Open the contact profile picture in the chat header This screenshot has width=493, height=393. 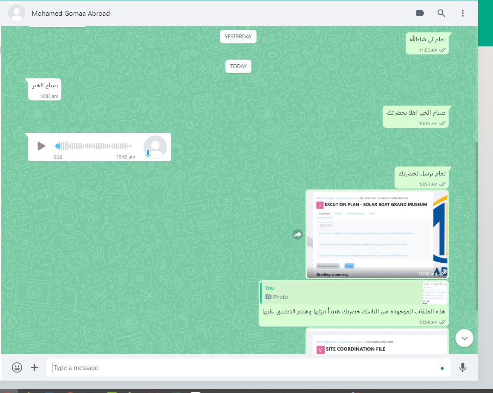[x=17, y=13]
